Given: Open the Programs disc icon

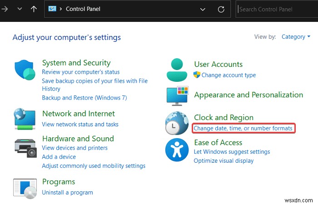Looking at the screenshot, I should pyautogui.click(x=25, y=189).
